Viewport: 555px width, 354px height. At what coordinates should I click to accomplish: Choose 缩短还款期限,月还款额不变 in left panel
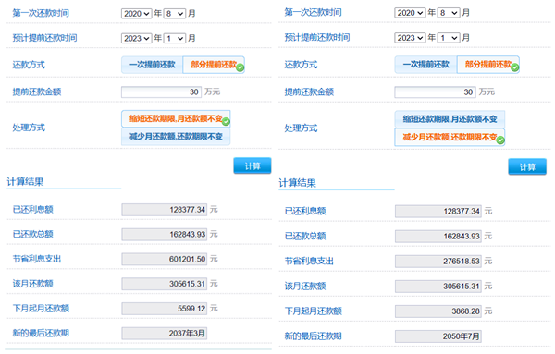[176, 119]
